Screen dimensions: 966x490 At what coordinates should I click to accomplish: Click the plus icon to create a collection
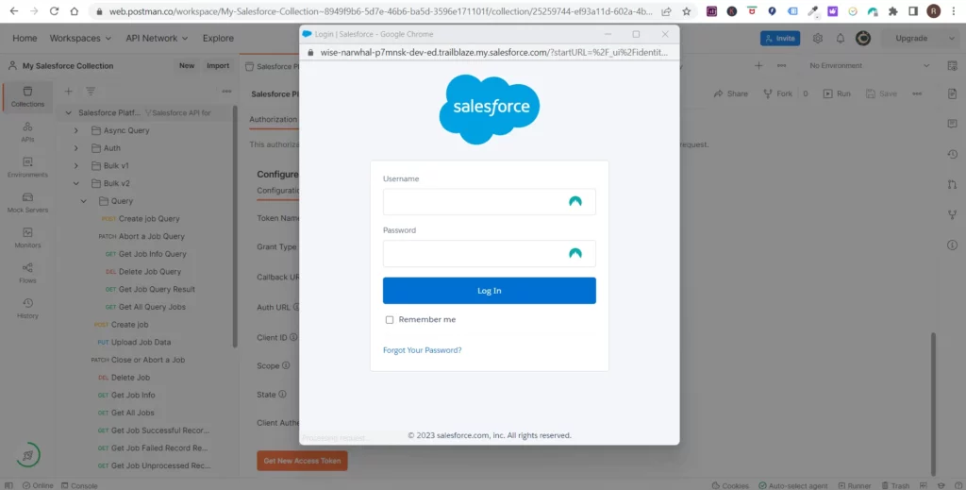pos(68,92)
